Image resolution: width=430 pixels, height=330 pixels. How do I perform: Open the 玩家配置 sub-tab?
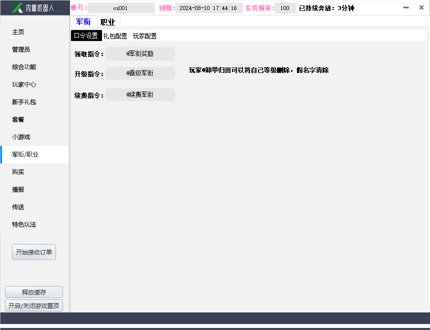144,36
